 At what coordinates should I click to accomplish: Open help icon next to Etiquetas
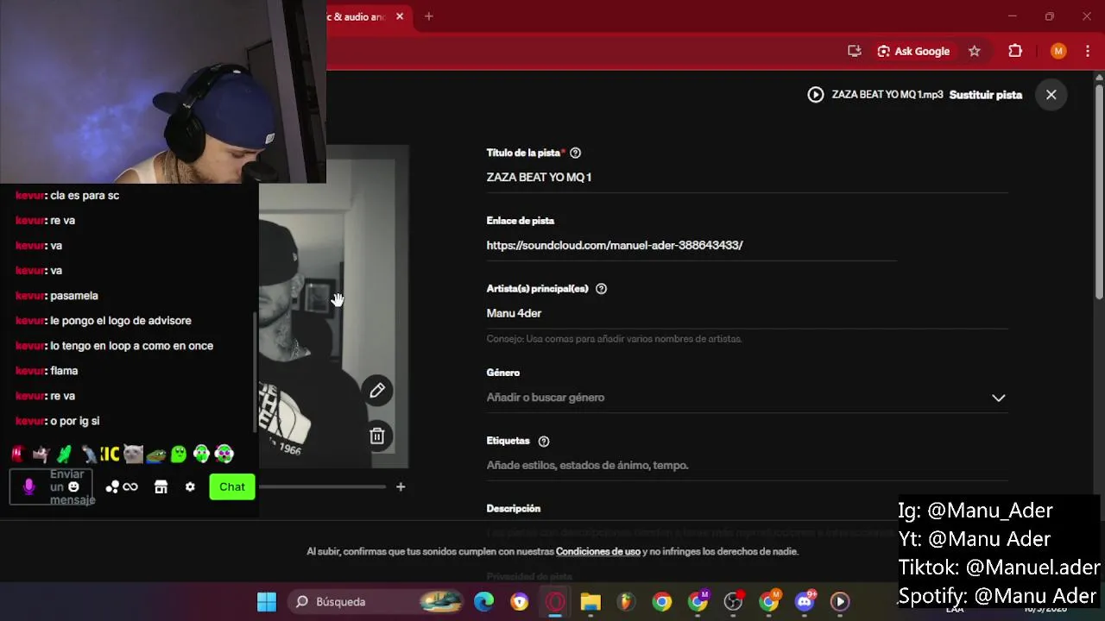click(543, 441)
